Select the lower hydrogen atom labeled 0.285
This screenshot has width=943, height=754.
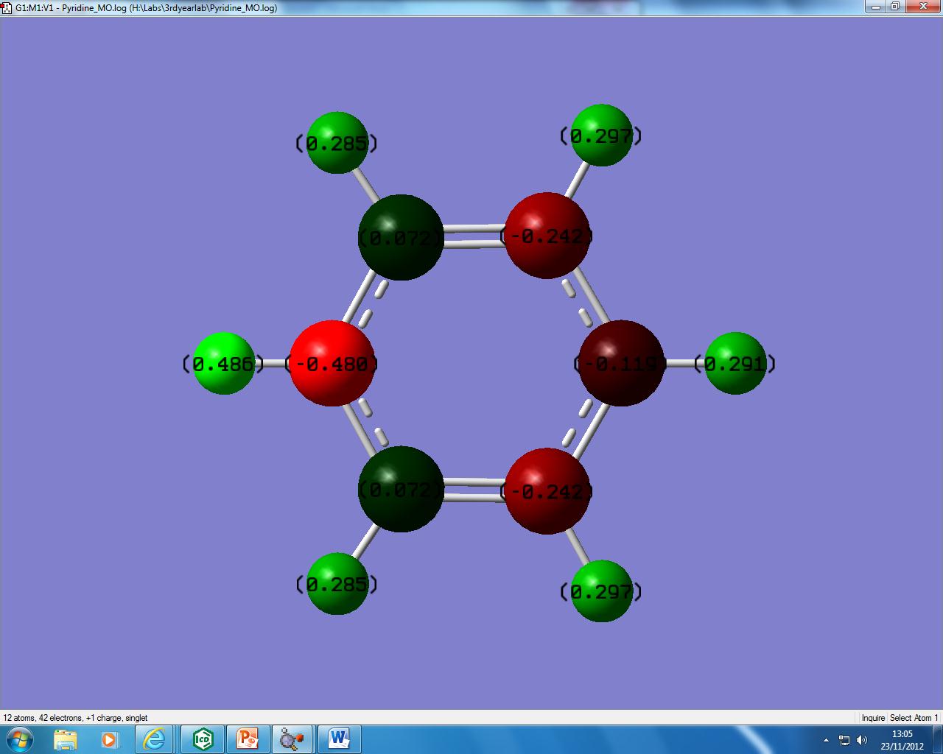[337, 584]
